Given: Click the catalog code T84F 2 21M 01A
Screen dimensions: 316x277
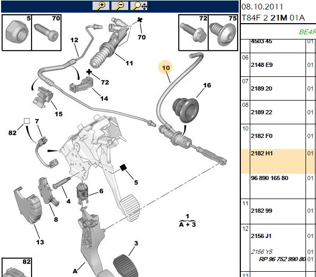Looking at the screenshot, I should coord(273,18).
